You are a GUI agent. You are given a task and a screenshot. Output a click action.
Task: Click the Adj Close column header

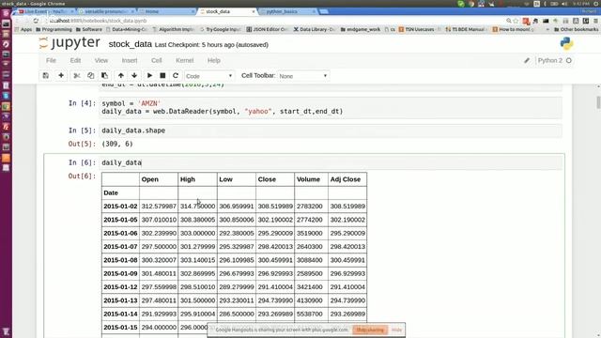pos(346,179)
